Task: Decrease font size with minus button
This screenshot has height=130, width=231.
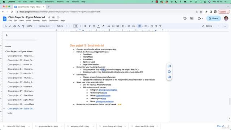Action: coord(71,26)
